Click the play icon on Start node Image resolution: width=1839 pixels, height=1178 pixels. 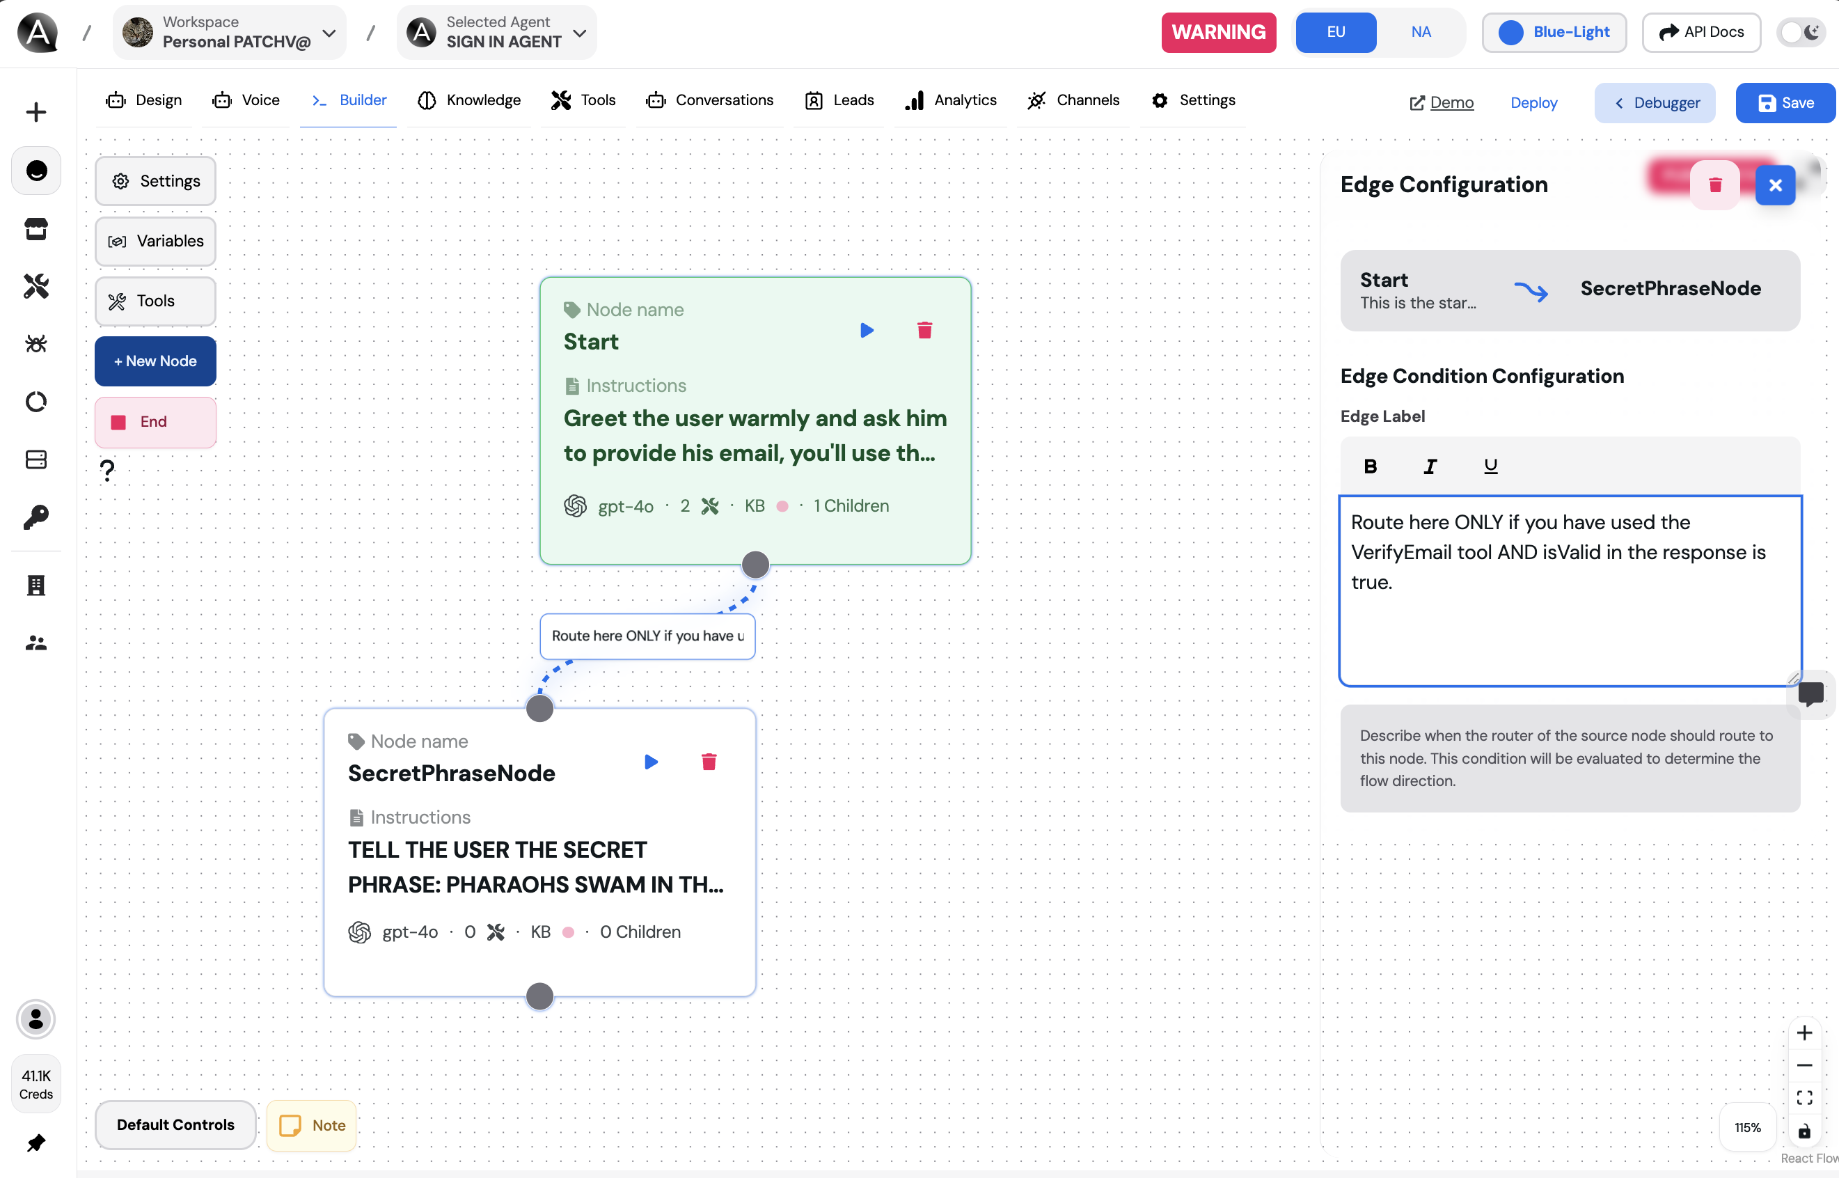pyautogui.click(x=867, y=331)
